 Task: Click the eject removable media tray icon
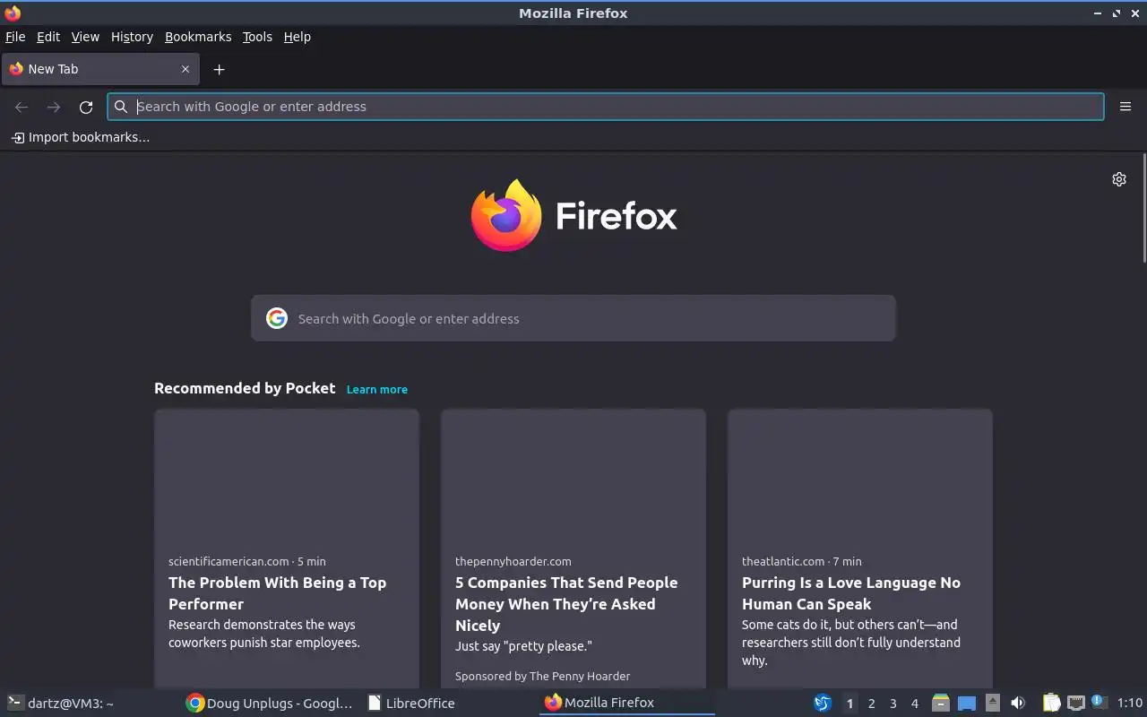coord(993,703)
